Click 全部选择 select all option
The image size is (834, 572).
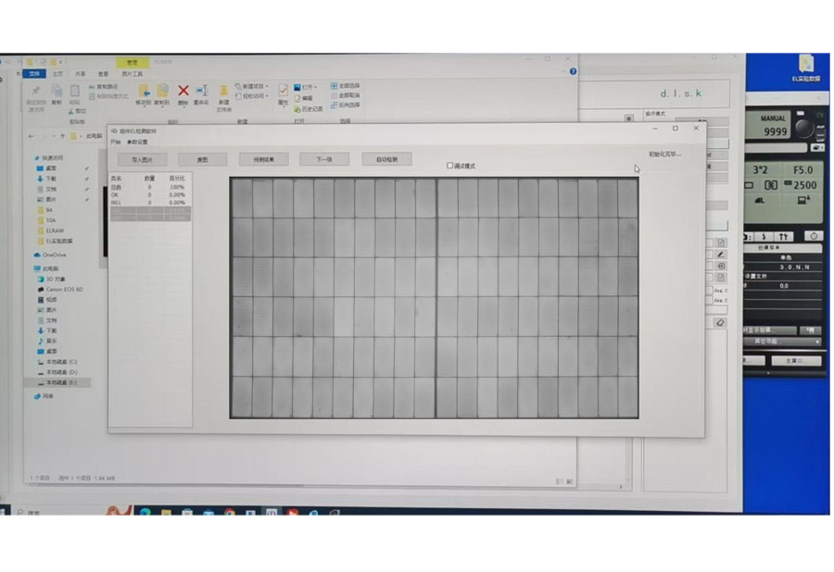pos(346,86)
